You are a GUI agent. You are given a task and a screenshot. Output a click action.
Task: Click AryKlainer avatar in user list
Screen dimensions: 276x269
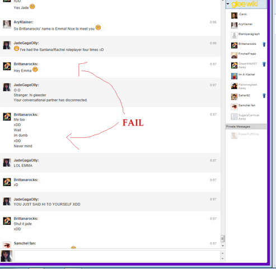point(234,25)
